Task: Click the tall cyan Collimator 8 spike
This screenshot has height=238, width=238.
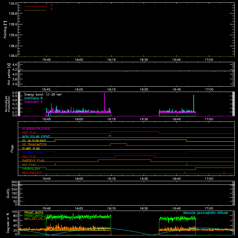Action: pos(194,103)
